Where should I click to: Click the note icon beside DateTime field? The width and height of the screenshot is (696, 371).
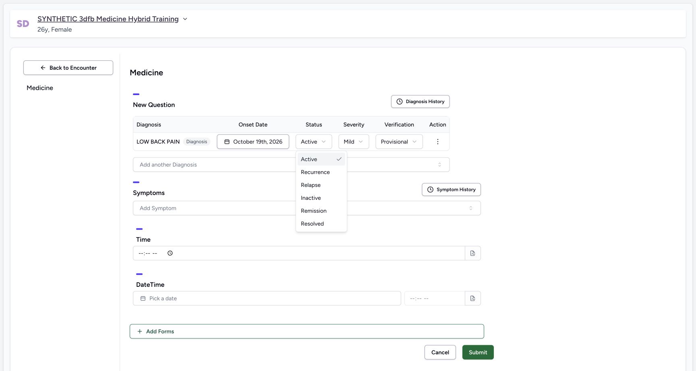(x=473, y=298)
